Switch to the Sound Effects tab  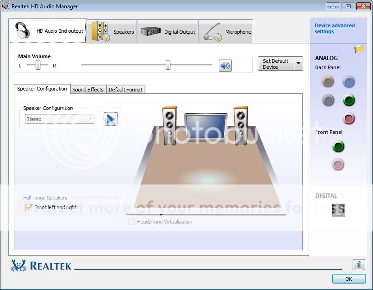click(88, 90)
